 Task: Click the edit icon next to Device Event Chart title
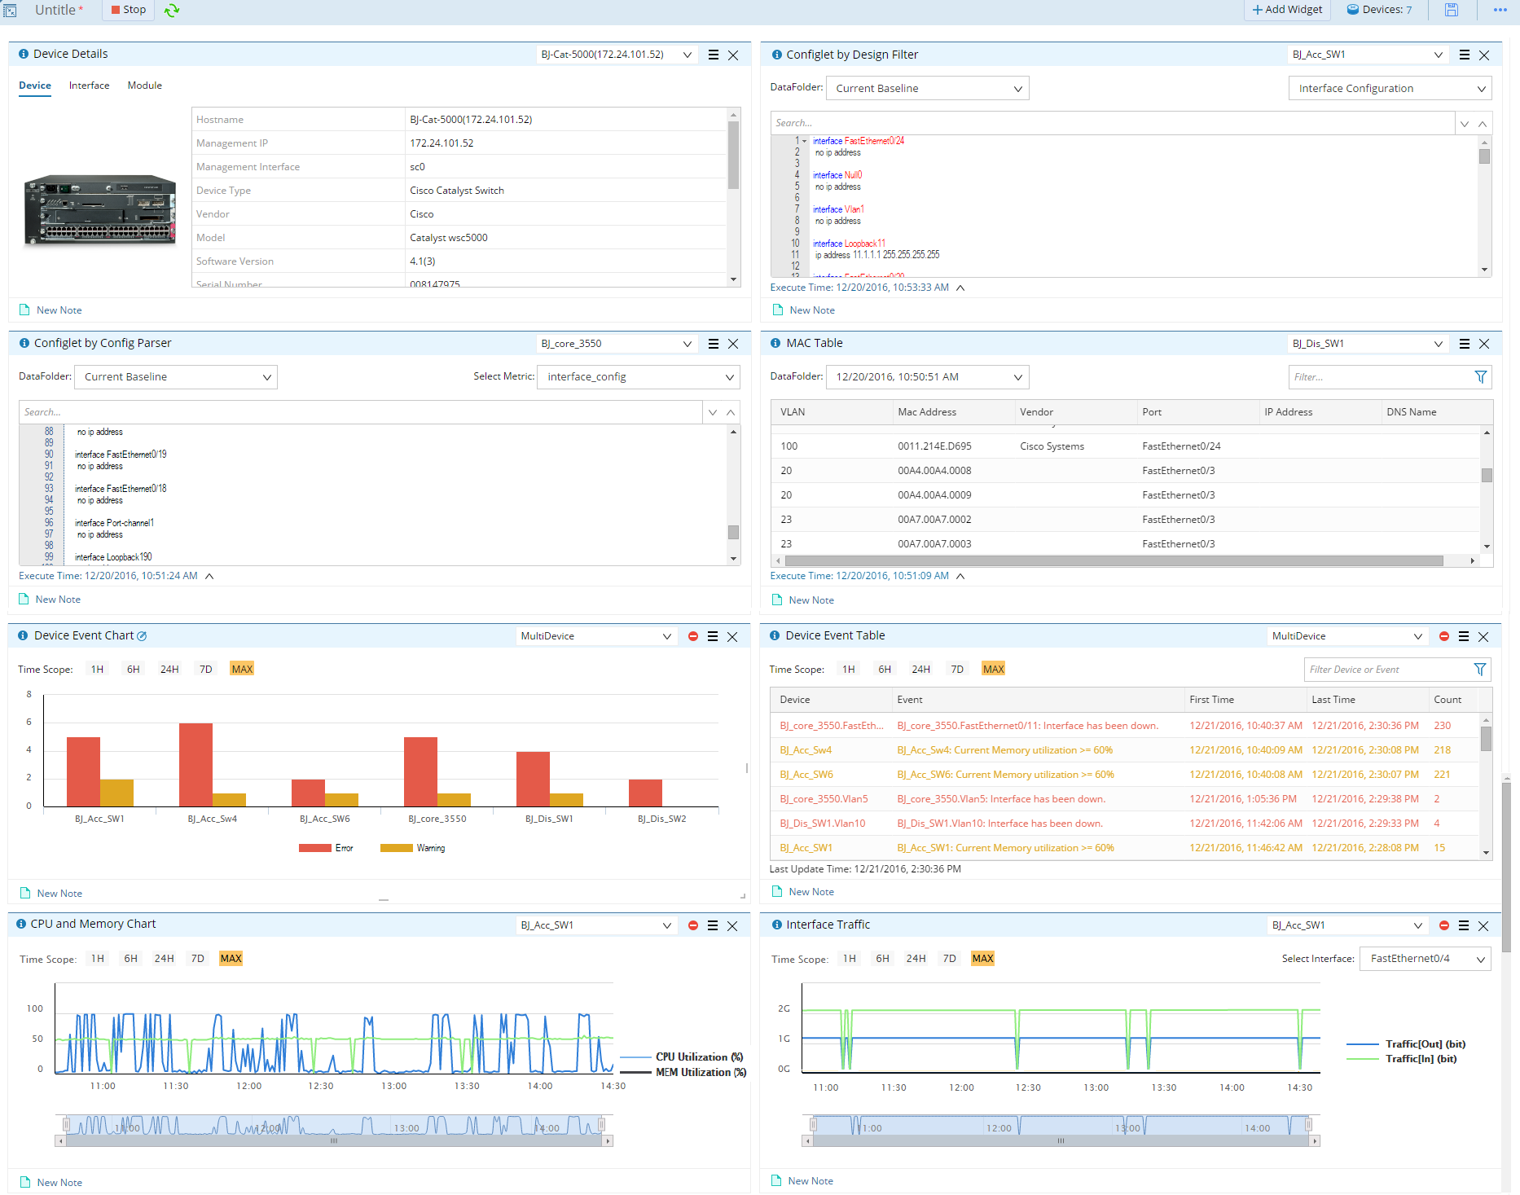tap(142, 636)
